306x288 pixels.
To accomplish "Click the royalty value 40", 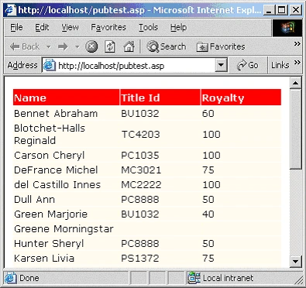I will [208, 214].
